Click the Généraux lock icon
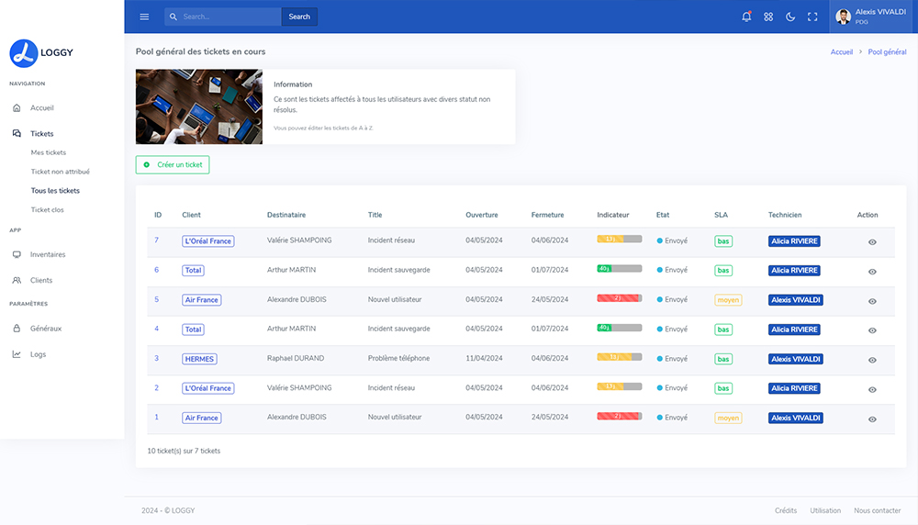The height and width of the screenshot is (525, 918). click(17, 329)
